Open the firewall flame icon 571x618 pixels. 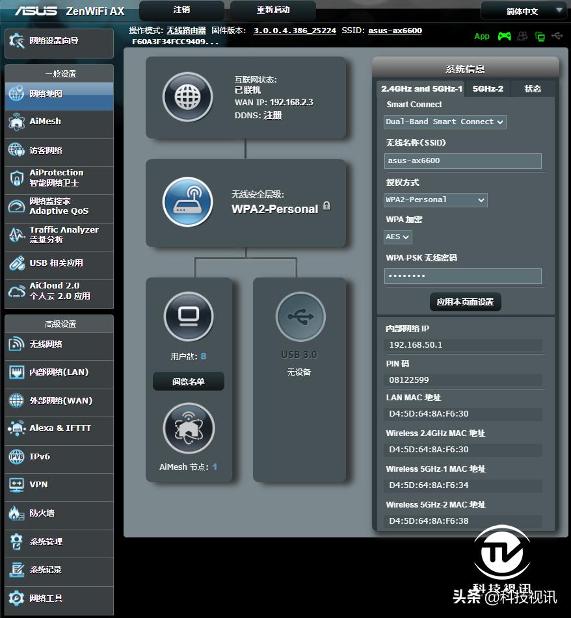tap(16, 513)
